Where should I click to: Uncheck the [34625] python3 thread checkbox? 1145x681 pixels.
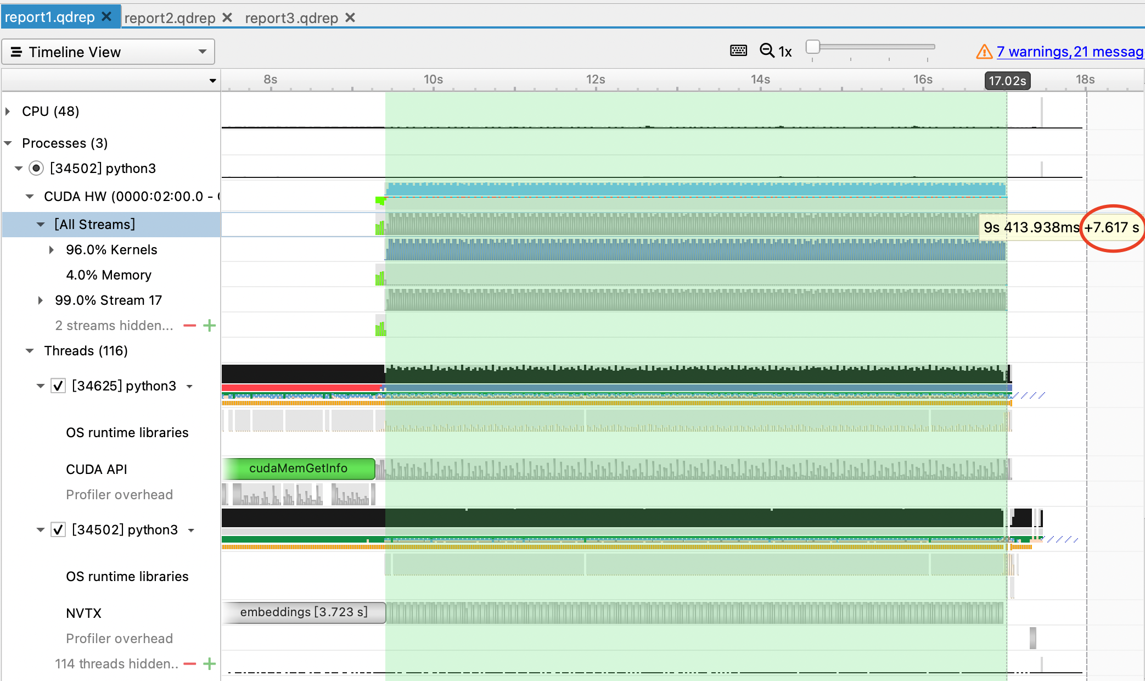click(x=58, y=386)
